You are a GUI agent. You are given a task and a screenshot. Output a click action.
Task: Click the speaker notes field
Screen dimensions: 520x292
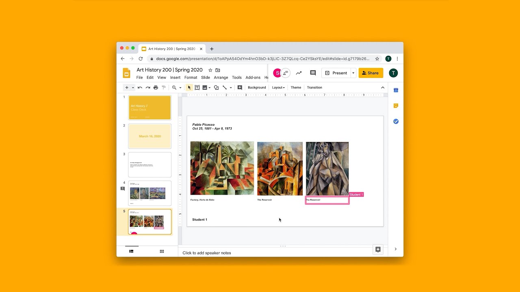[x=283, y=253]
